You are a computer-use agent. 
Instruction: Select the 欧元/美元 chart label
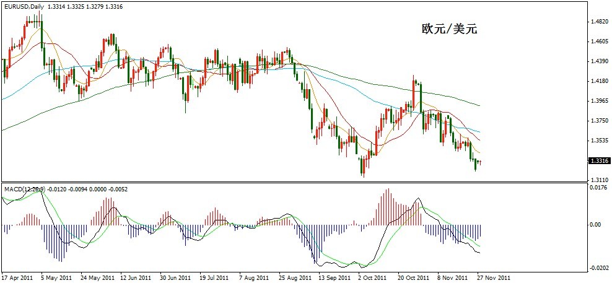click(449, 29)
